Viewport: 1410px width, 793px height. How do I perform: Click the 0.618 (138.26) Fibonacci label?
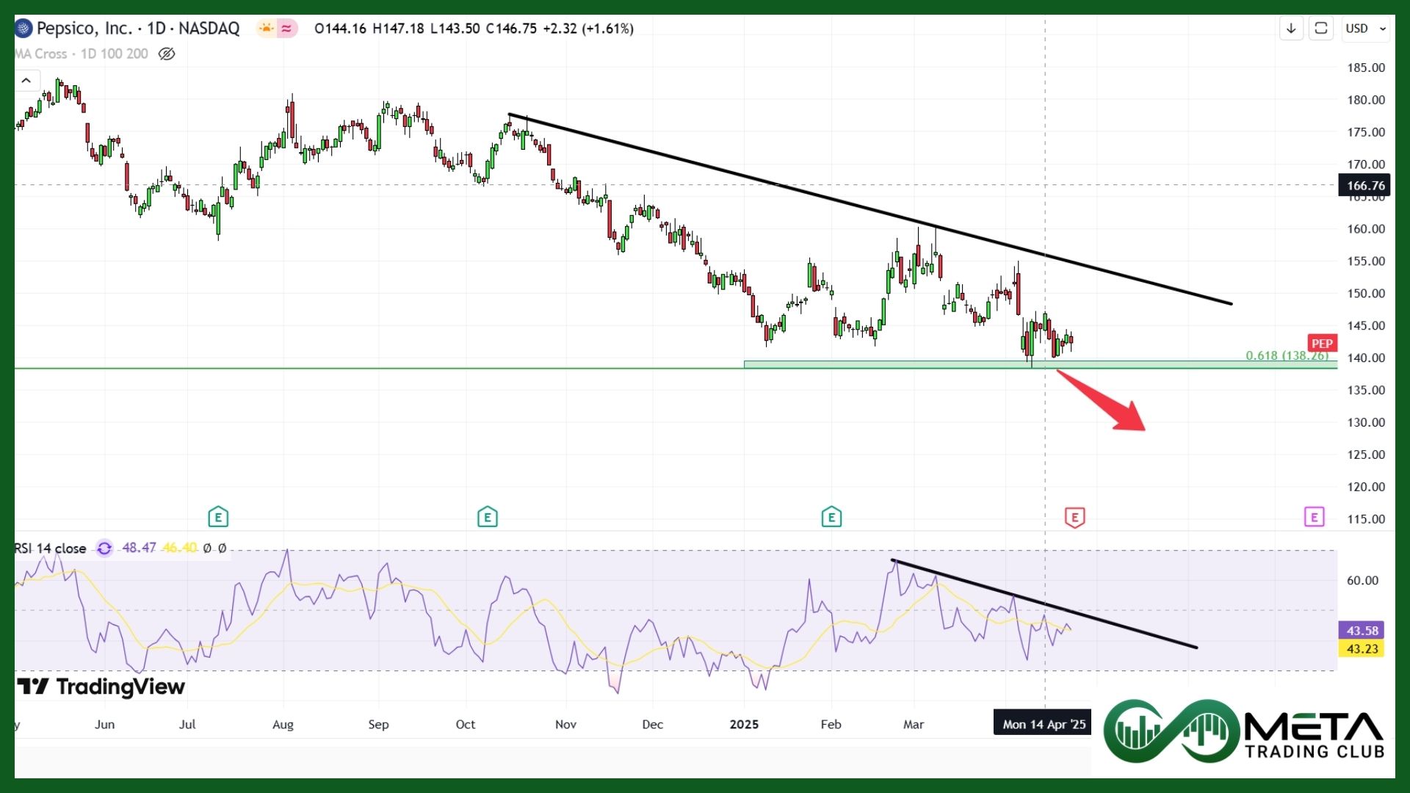click(x=1287, y=355)
